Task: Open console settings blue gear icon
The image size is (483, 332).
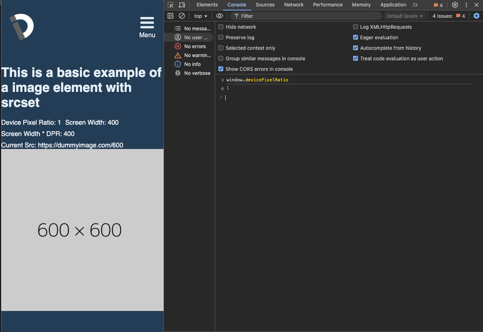Action: pyautogui.click(x=476, y=16)
